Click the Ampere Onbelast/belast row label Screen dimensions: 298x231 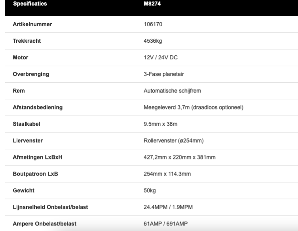coord(44,223)
